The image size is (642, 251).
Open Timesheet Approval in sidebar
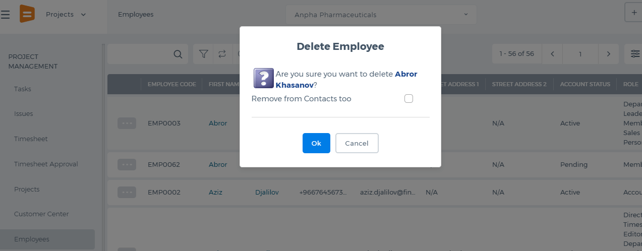46,164
